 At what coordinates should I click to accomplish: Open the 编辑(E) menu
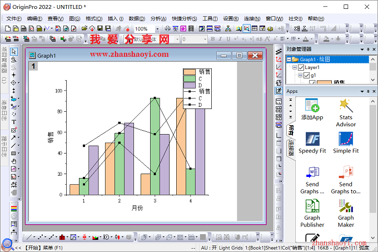[34, 18]
